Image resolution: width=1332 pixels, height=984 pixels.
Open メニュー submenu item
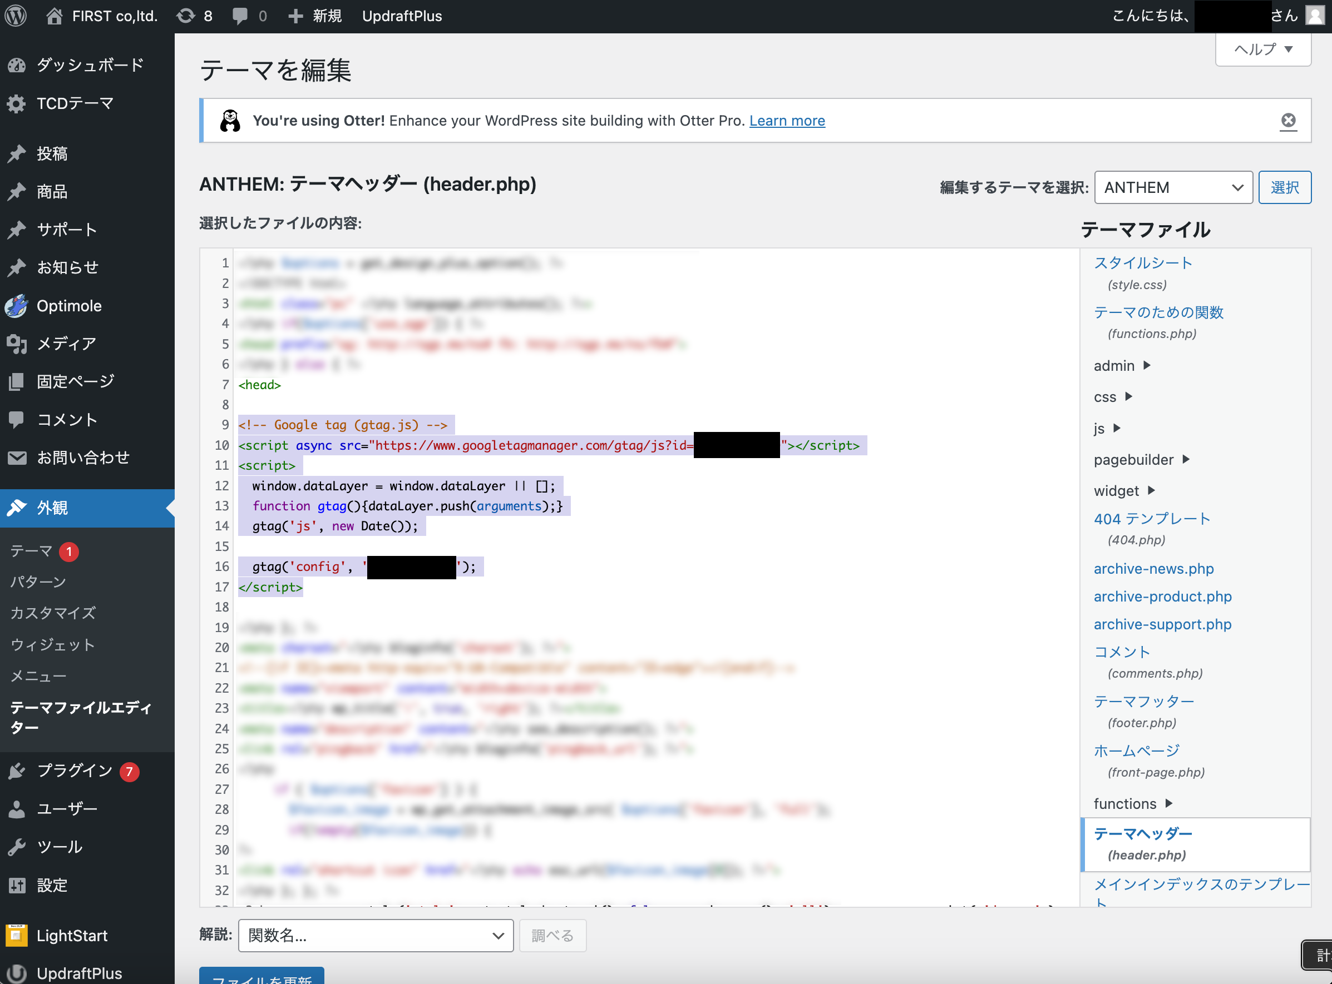click(38, 676)
